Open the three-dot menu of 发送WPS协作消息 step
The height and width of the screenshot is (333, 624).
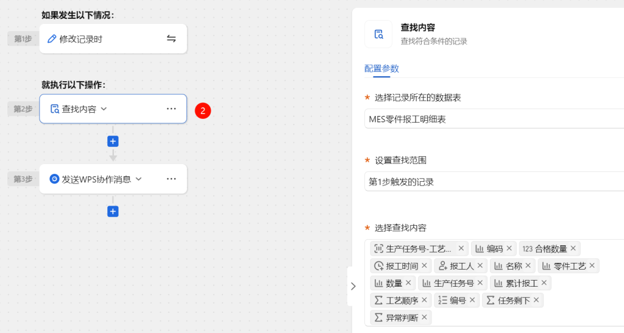point(171,179)
